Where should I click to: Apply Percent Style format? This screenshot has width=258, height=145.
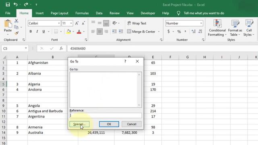pos(179,31)
